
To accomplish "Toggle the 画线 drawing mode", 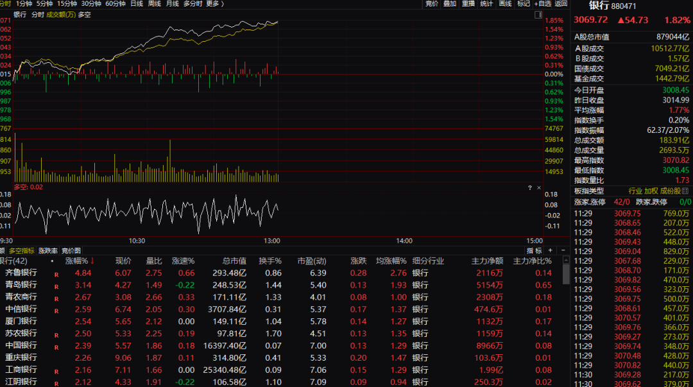I will click(x=506, y=4).
